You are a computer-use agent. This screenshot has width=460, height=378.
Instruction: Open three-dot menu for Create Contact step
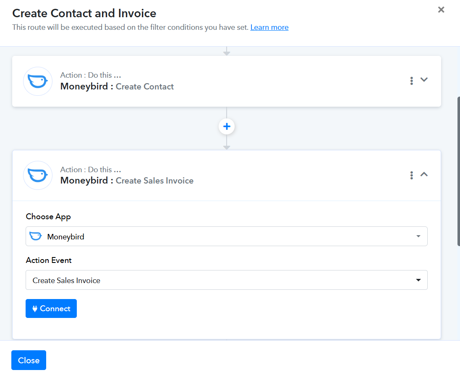point(411,81)
